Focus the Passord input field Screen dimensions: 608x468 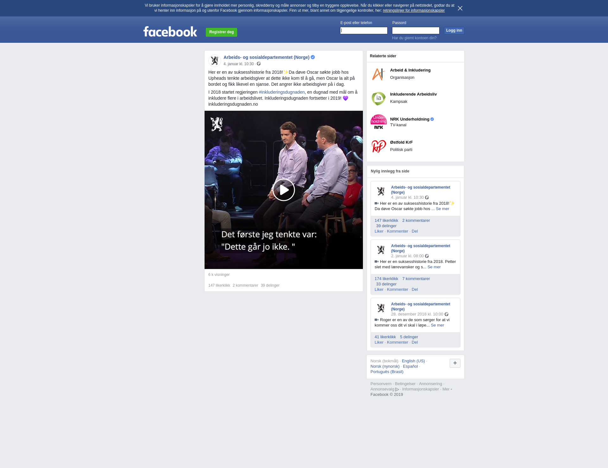416,31
